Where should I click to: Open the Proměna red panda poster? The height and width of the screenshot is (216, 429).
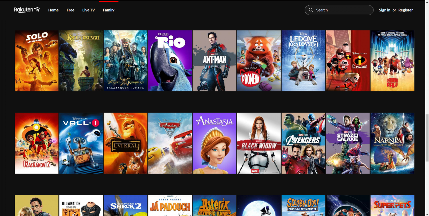259,61
